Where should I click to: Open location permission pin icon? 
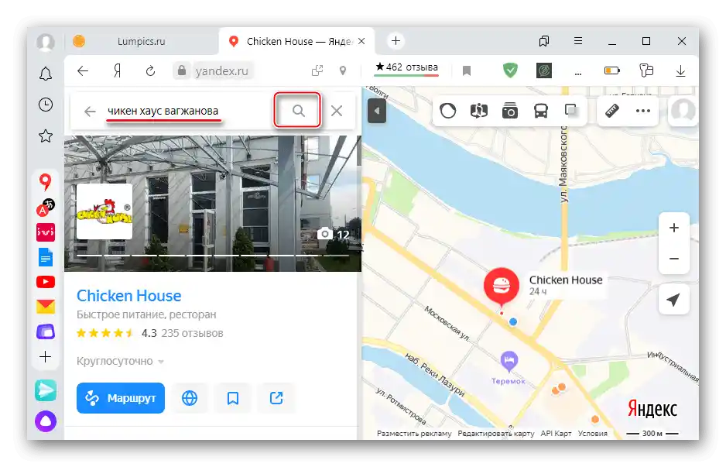point(343,71)
